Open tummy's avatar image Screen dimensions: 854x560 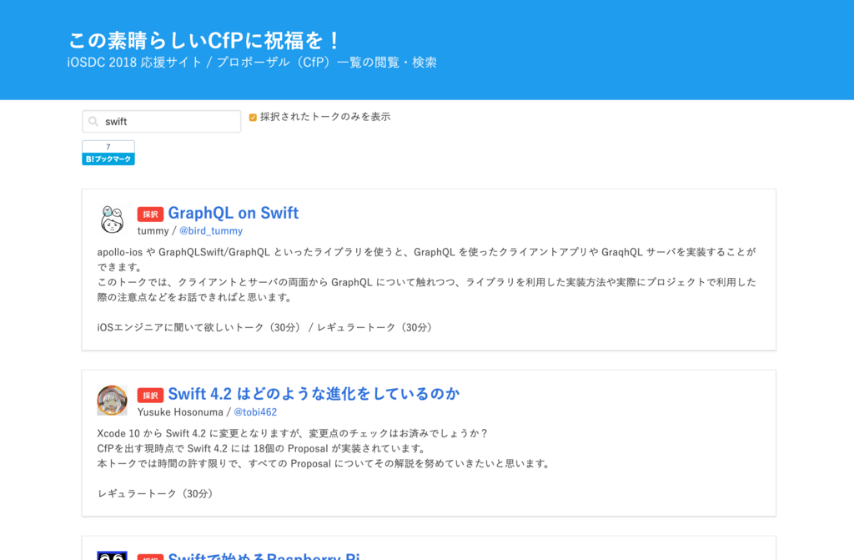(x=113, y=219)
